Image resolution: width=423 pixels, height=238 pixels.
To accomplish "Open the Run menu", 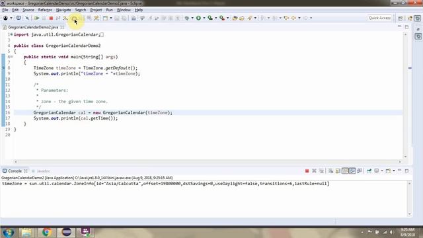I will coord(109,10).
